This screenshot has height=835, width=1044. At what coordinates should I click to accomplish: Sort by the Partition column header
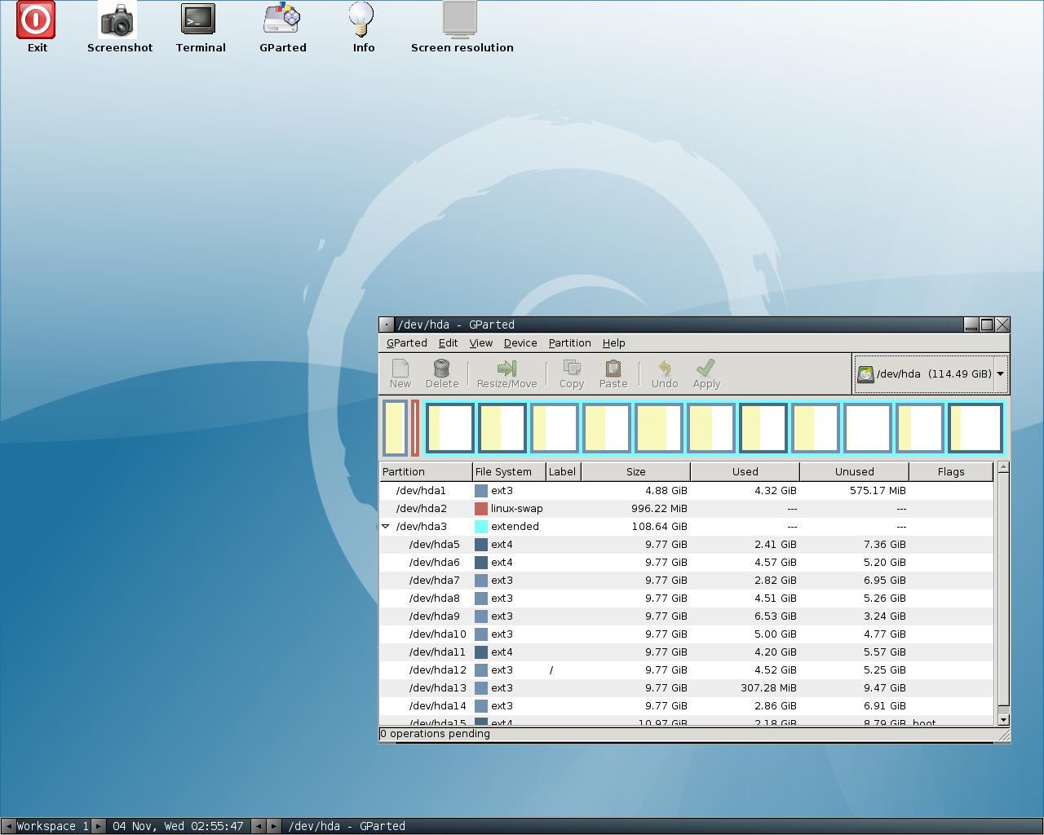pos(426,471)
